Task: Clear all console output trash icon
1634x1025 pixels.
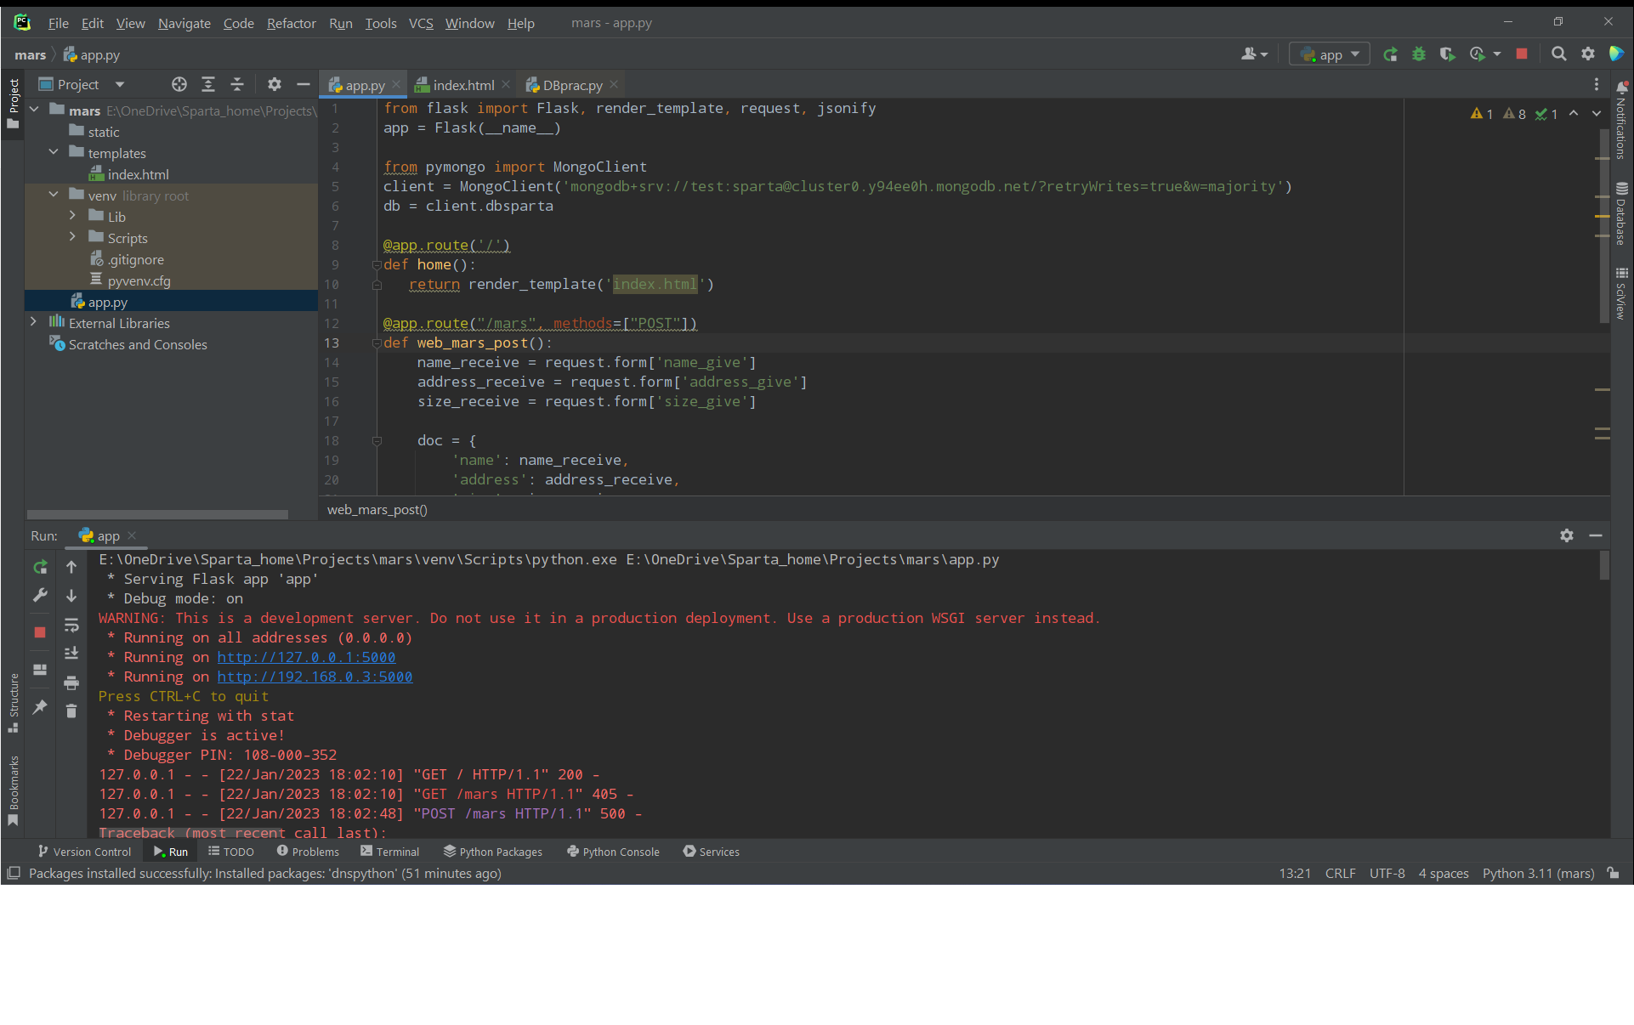Action: (x=71, y=711)
